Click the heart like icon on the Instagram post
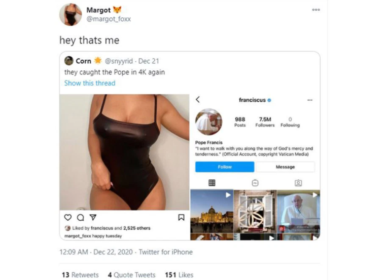The width and height of the screenshot is (385, 280). coord(68,218)
